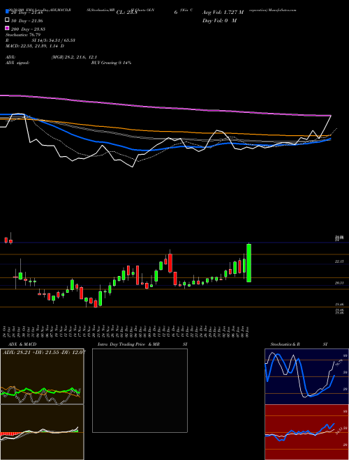Click 'BUY Growing @ 14%' ADX signal text
Viewport: 349px width, 460px height.
click(x=111, y=63)
